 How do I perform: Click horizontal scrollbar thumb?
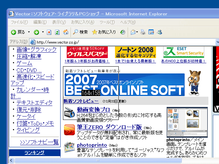point(98,160)
